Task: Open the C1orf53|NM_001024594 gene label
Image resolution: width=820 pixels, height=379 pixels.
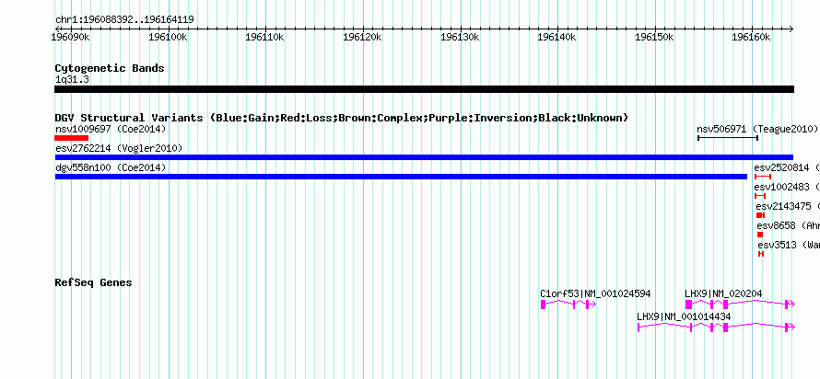Action: pos(595,293)
